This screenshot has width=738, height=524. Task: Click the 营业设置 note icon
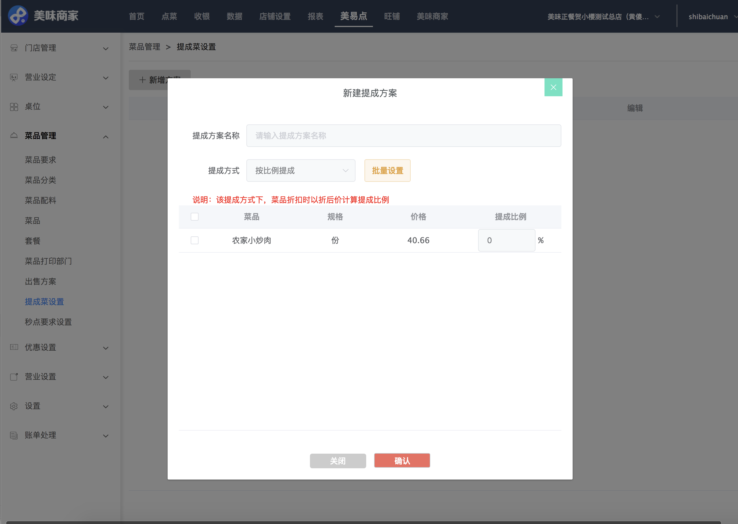pos(14,377)
